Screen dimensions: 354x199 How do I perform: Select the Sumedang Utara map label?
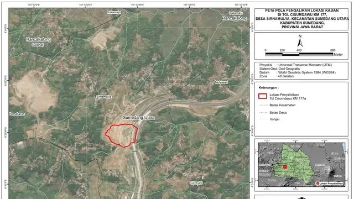(x=139, y=118)
